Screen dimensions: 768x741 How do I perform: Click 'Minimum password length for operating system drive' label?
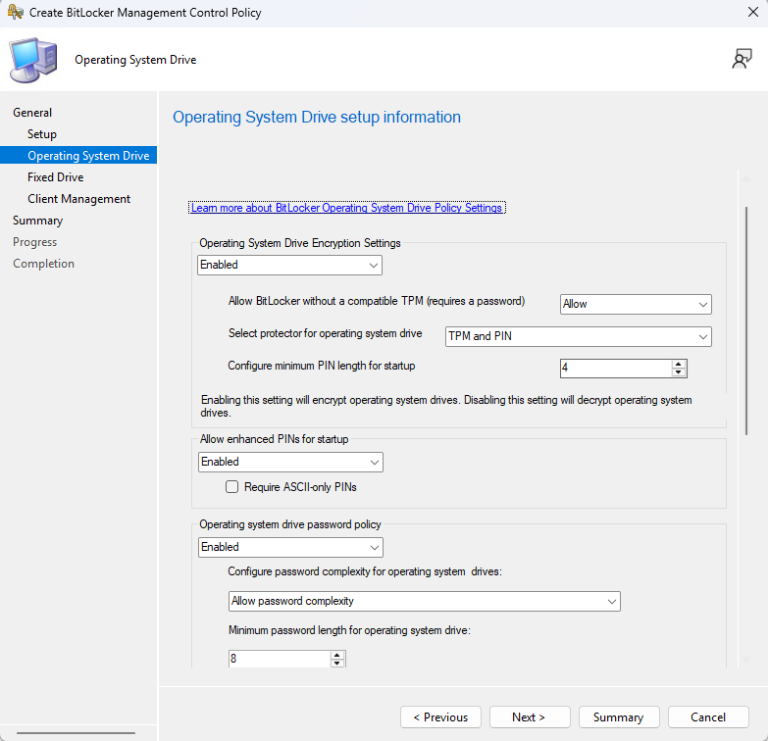pos(349,630)
